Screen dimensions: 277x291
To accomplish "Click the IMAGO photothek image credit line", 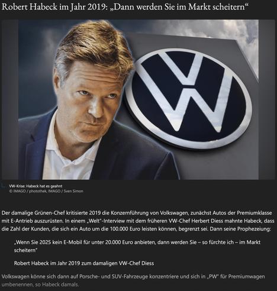I will 46,191.
